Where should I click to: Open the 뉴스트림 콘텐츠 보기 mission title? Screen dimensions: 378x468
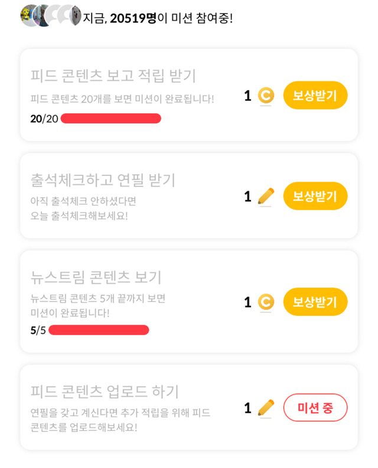pyautogui.click(x=96, y=277)
